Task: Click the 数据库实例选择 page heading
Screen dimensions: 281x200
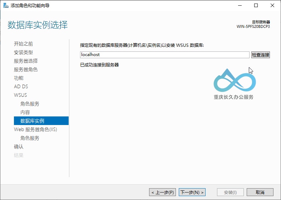Action: pyautogui.click(x=38, y=25)
